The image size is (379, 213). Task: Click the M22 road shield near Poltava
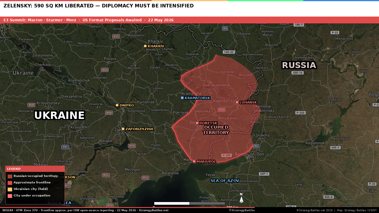[x=105, y=70]
